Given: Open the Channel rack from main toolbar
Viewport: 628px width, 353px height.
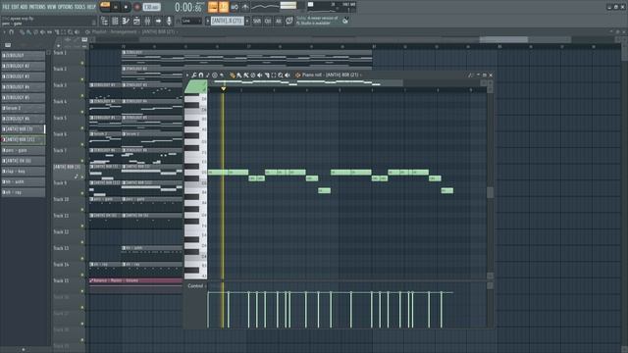Looking at the screenshot, I should pos(115,21).
